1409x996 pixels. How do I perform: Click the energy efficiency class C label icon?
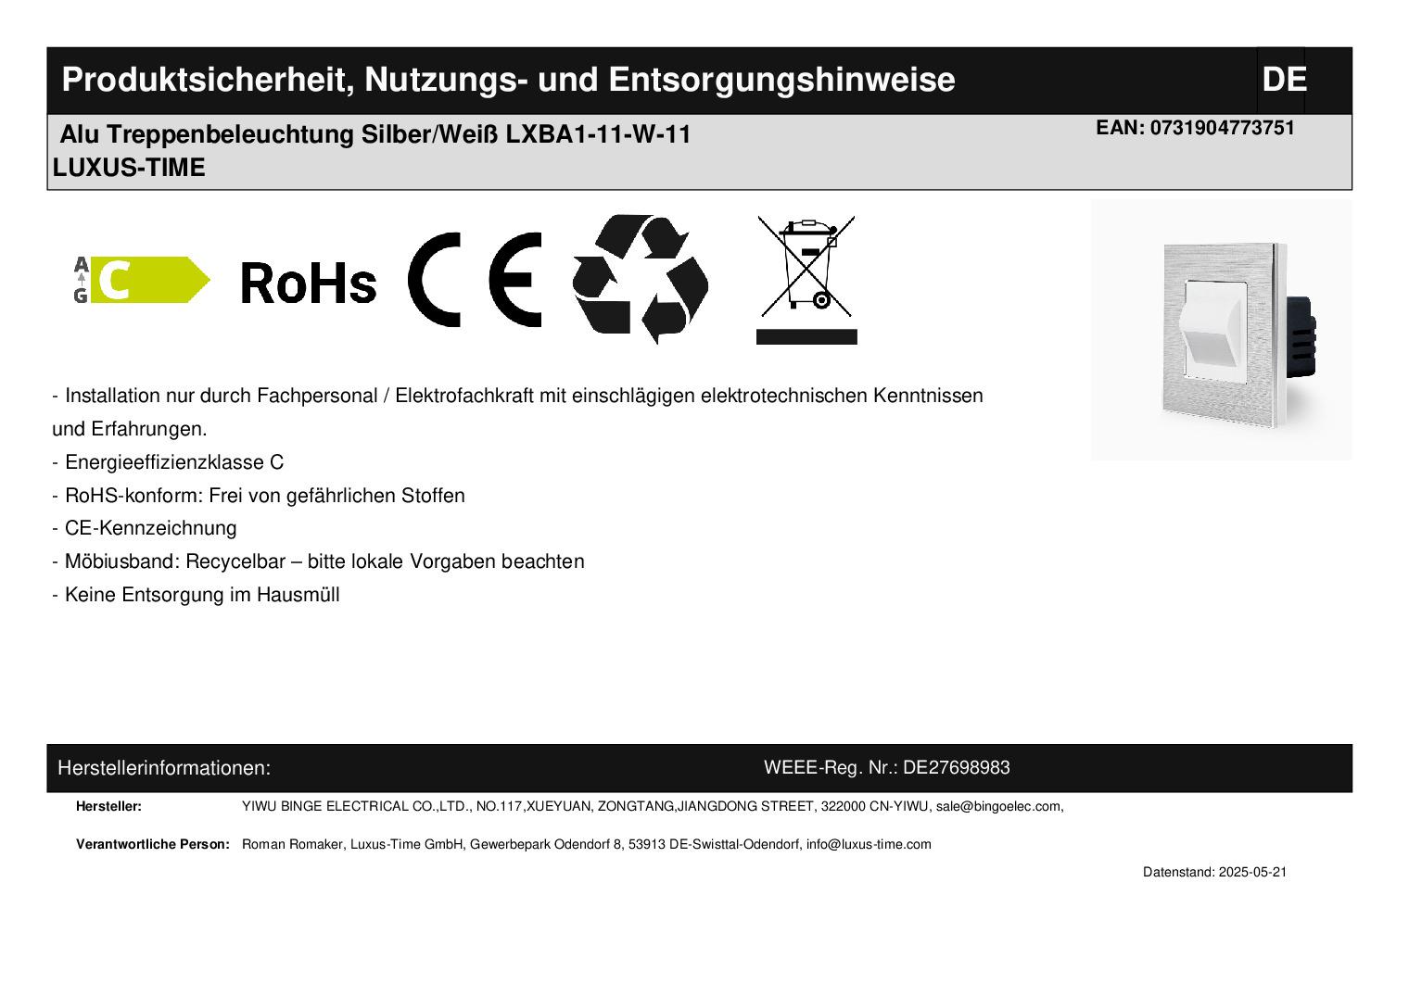(x=142, y=280)
